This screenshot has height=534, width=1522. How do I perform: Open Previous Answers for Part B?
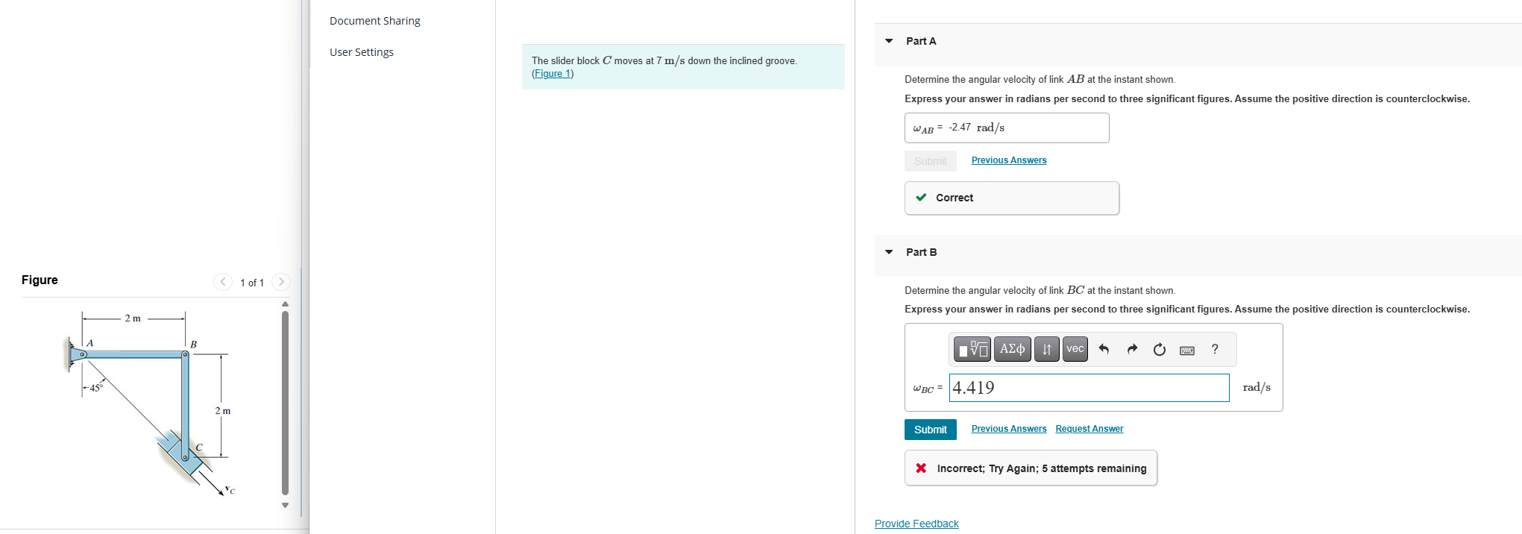[1009, 428]
